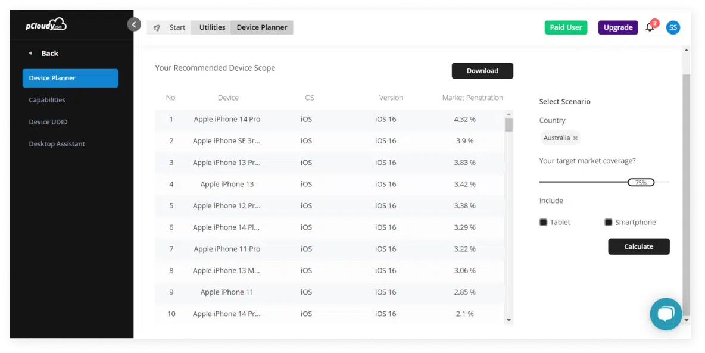Screen dimensions: 705x353
Task: Toggle the Smartphone checkbox
Action: tap(608, 223)
